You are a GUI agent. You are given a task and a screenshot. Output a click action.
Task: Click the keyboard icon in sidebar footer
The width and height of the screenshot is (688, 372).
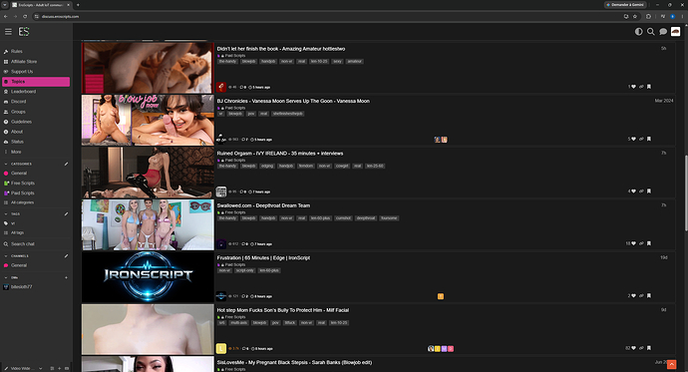(67, 368)
